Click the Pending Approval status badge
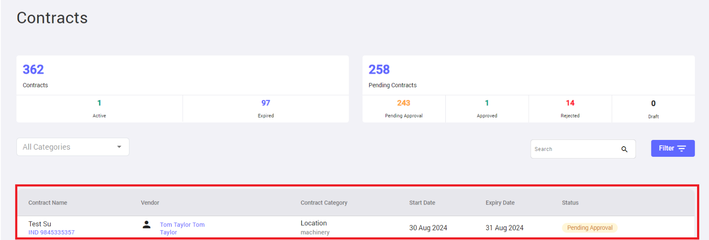The image size is (709, 240). (590, 228)
